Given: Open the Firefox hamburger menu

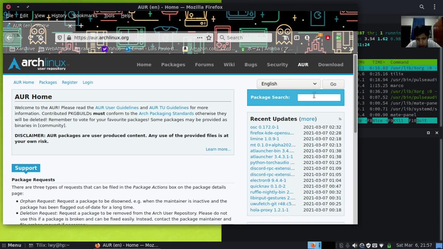Looking at the screenshot, I should (351, 38).
